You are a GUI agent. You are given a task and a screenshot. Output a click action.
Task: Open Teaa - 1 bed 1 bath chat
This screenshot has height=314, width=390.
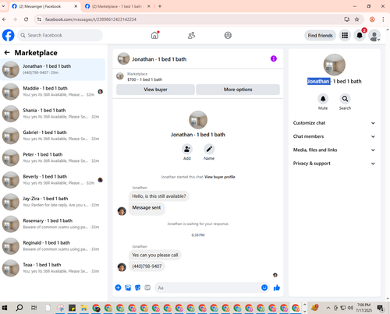[x=52, y=268]
